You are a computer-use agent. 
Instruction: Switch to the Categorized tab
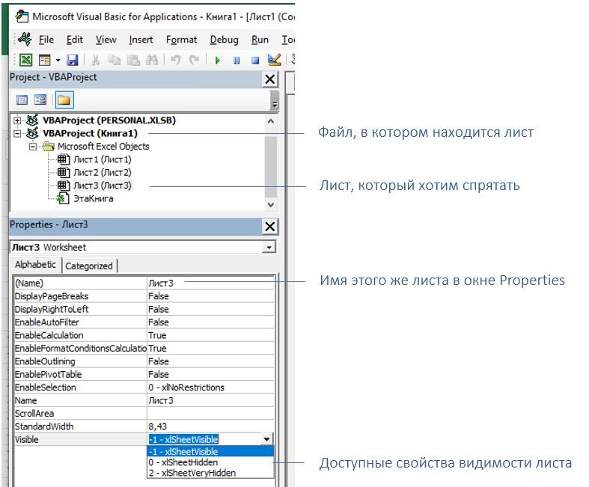click(x=89, y=266)
